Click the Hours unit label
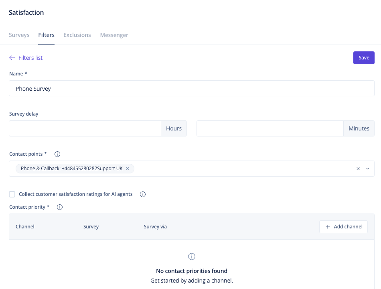This screenshot has width=381, height=289. (174, 128)
